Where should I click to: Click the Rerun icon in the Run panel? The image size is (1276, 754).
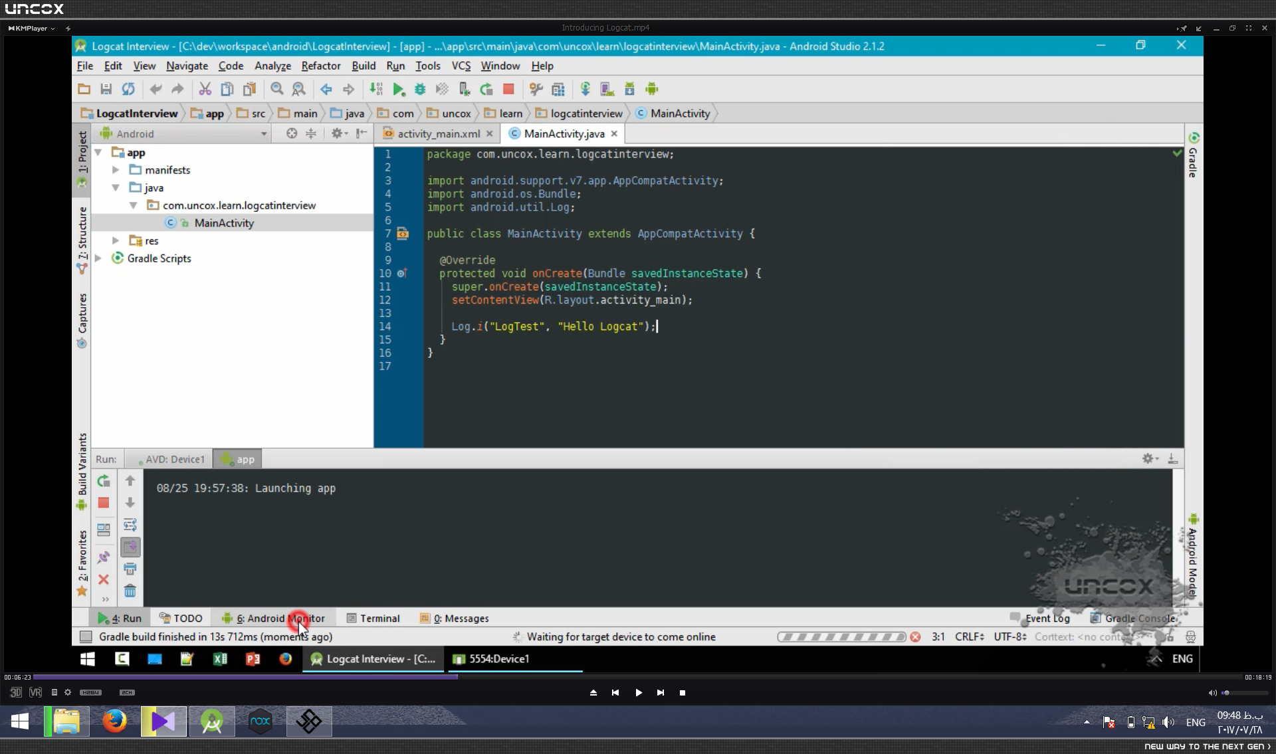tap(104, 481)
